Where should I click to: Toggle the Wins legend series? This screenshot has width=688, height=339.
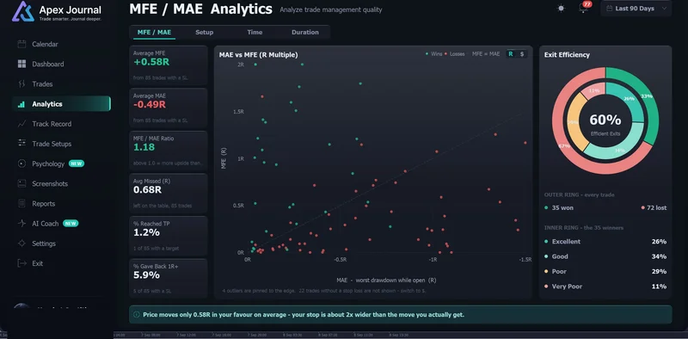tap(433, 54)
